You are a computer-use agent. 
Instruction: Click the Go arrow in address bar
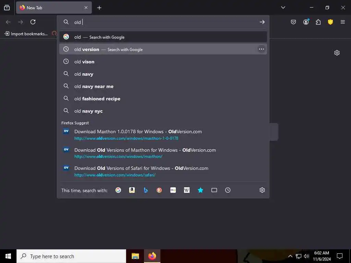point(262,22)
